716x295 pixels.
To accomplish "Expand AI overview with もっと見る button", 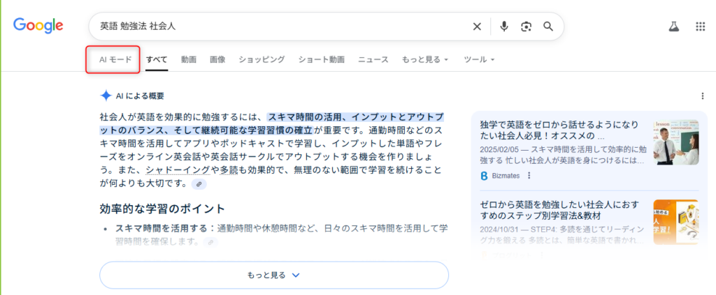I will (273, 275).
